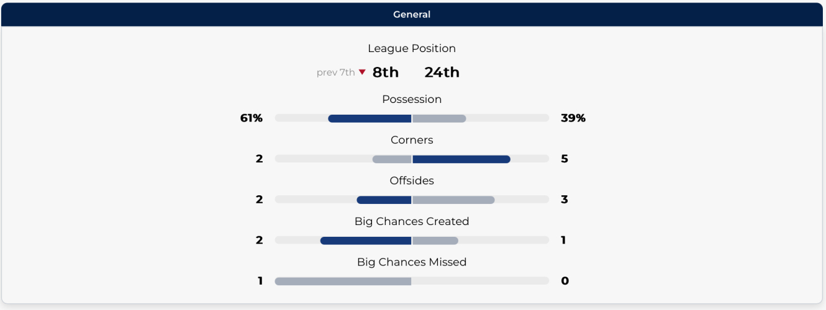Click the dark blue offsides bar

(384, 200)
